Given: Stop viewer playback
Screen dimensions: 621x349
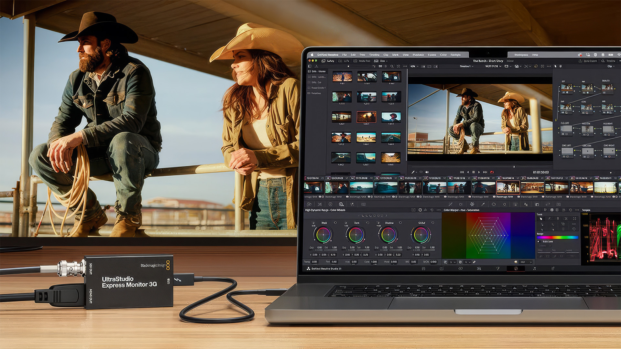Looking at the screenshot, I should point(474,172).
